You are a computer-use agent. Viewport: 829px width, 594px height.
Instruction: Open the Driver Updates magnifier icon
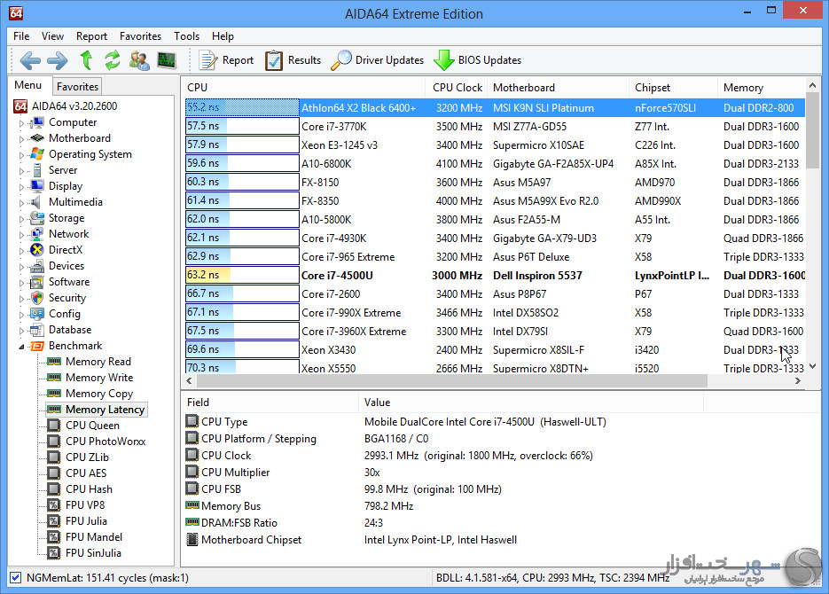click(x=341, y=60)
